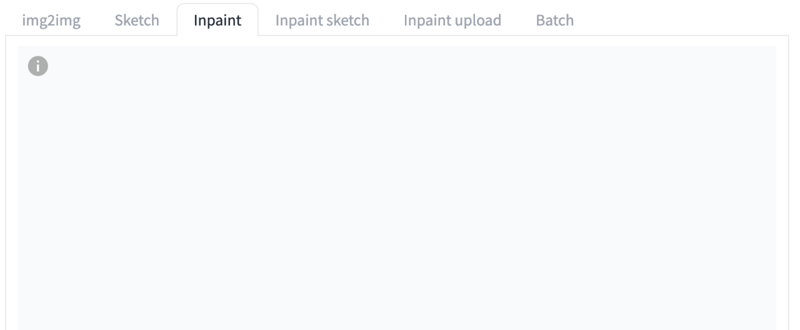The width and height of the screenshot is (800, 330).
Task: Return to the basic img2img tab
Action: tap(51, 20)
